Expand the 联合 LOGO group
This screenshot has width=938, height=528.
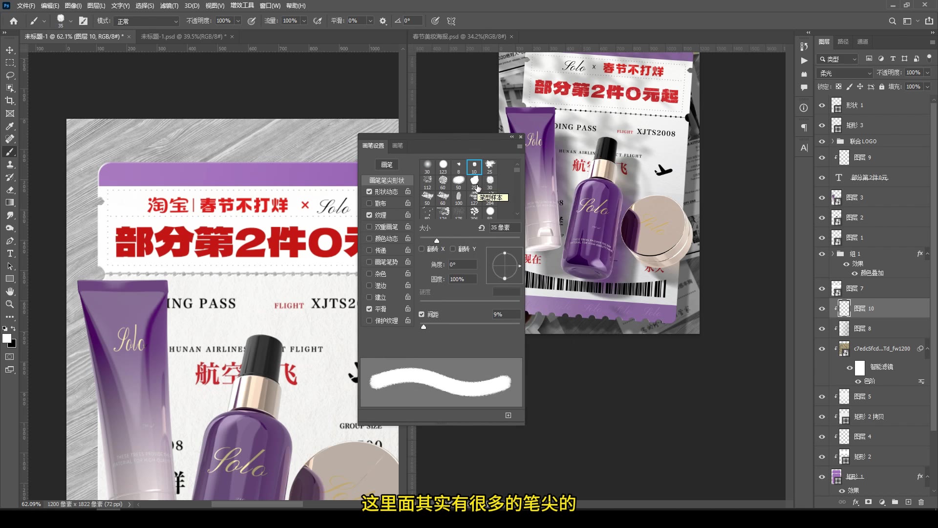coord(833,141)
